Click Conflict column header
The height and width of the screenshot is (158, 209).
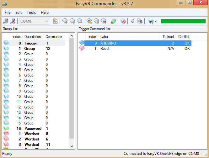(183, 37)
